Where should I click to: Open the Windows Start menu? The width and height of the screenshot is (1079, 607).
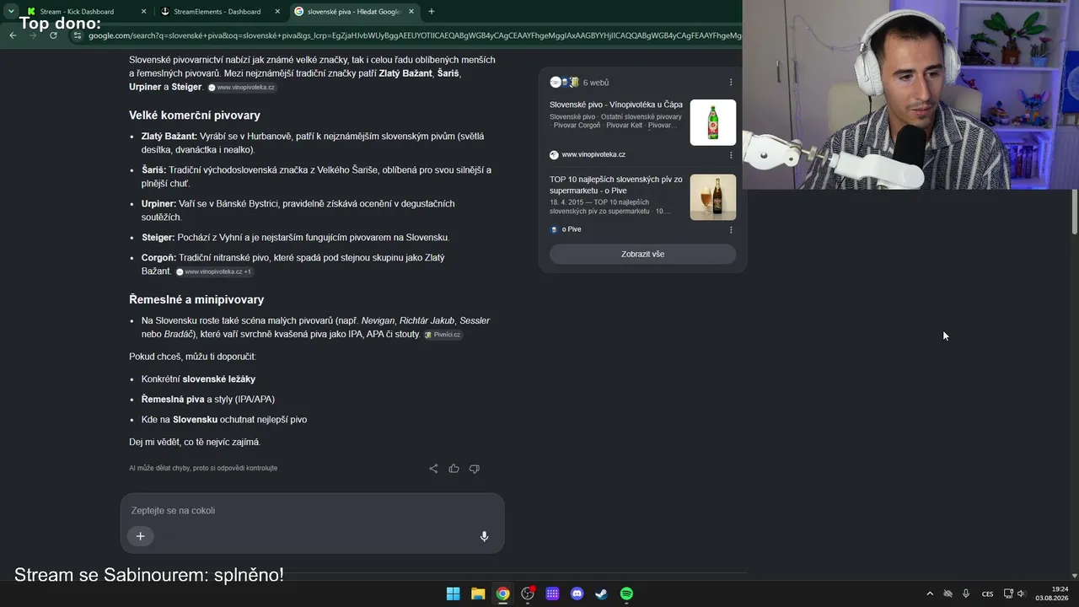tap(453, 594)
